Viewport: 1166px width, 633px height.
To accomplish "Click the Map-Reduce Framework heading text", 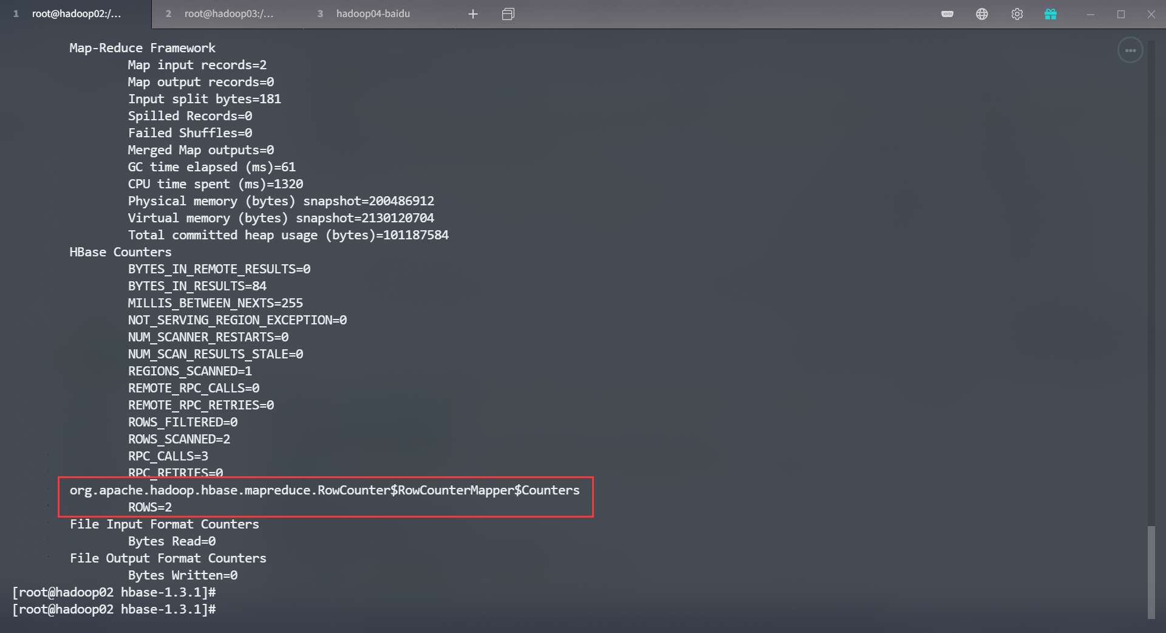I will pos(142,48).
